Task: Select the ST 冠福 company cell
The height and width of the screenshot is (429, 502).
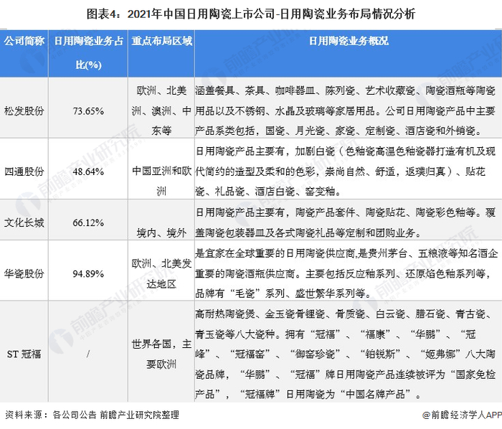Action: (24, 352)
